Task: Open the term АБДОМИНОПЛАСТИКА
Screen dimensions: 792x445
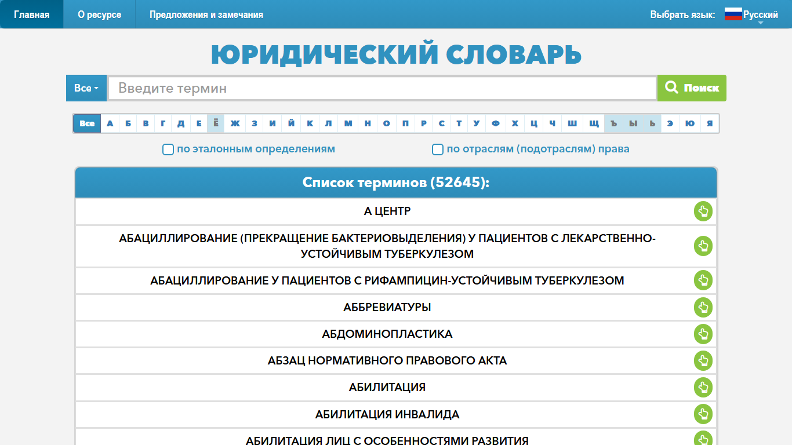Action: (387, 334)
